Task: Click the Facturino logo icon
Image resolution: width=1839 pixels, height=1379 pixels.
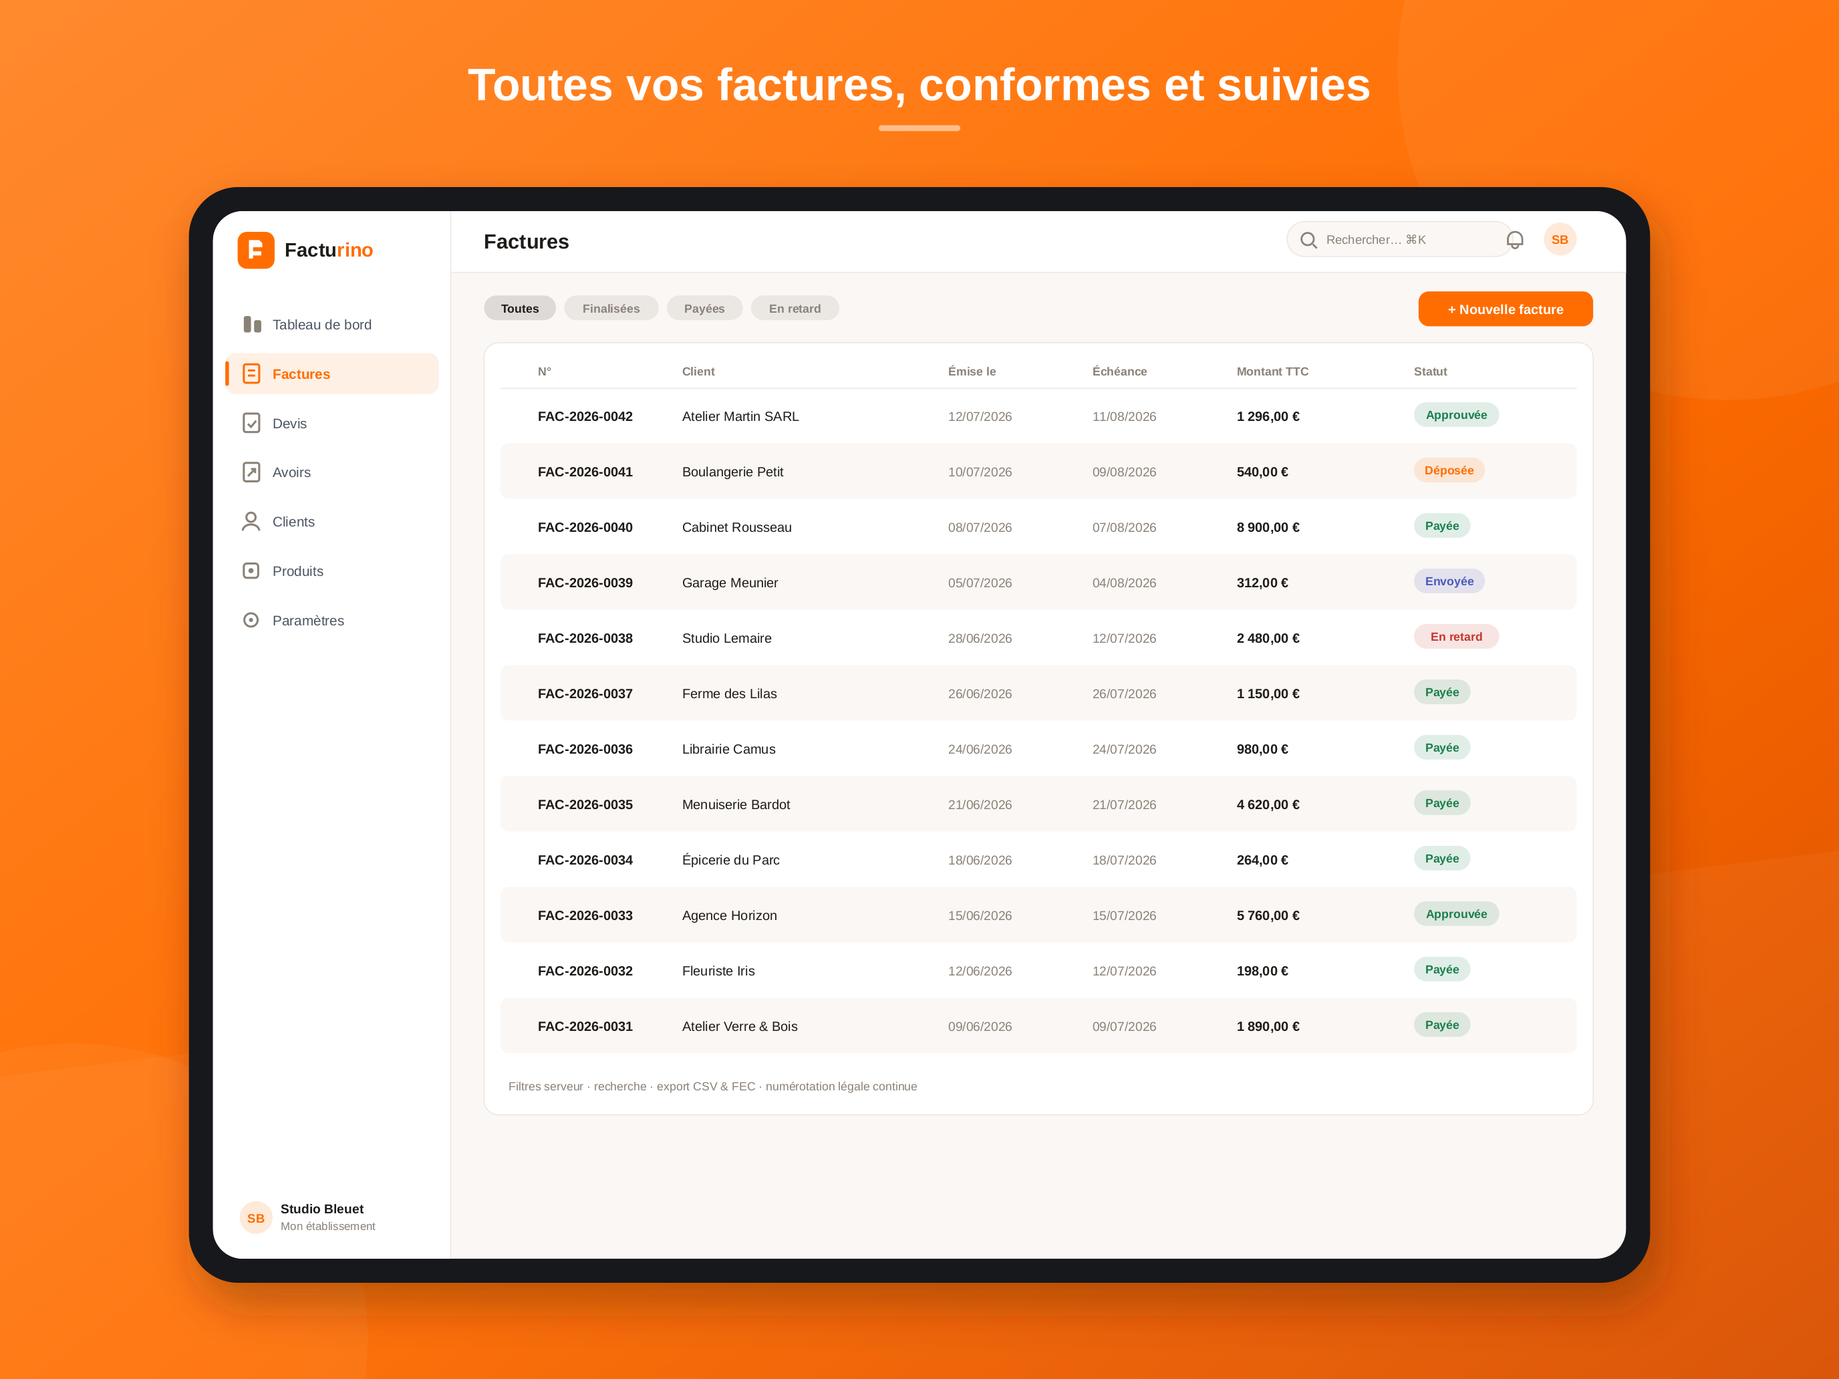Action: point(255,250)
